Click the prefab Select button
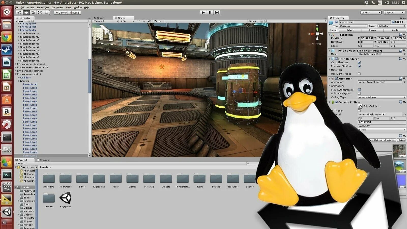Viewport: 407px width, 229px height. [x=350, y=30]
